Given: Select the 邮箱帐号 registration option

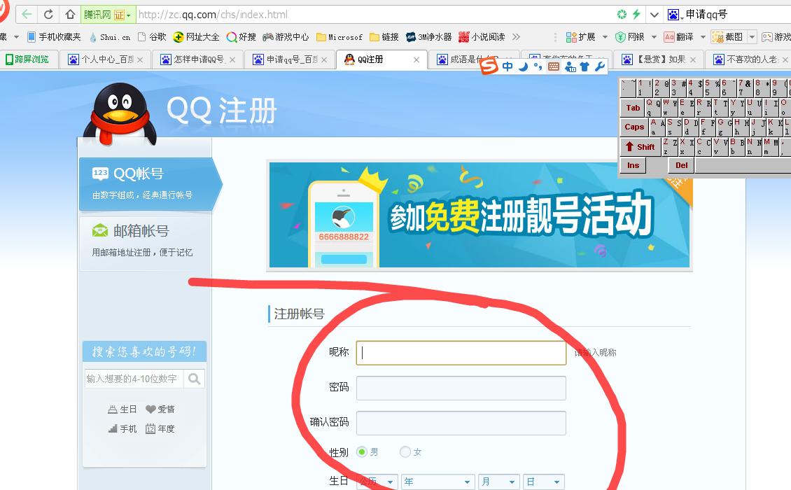Looking at the screenshot, I should coord(144,241).
